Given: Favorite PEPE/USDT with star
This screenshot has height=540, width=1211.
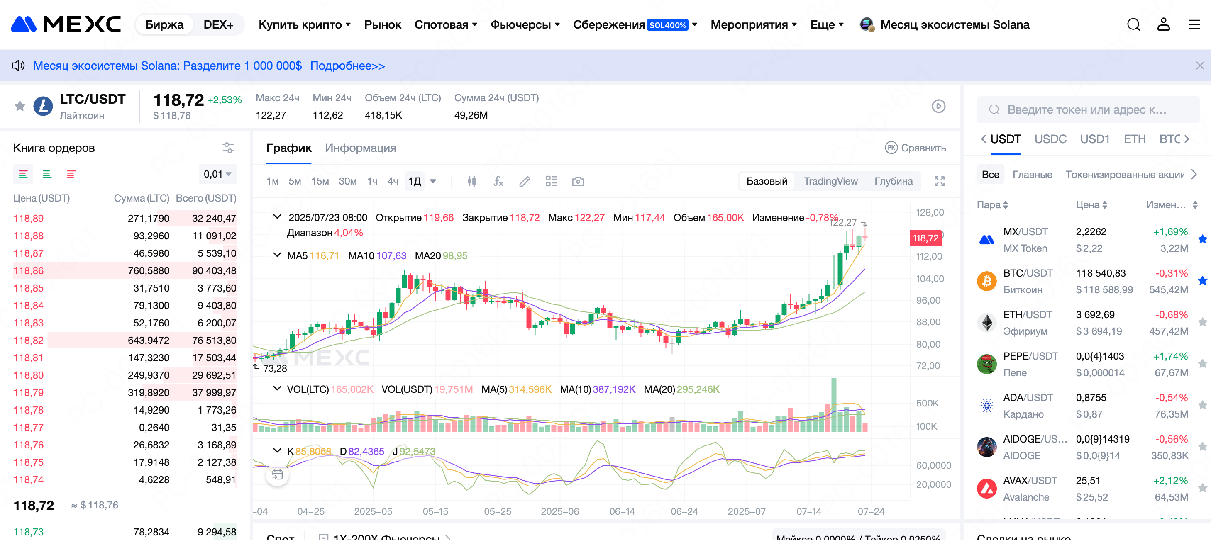Looking at the screenshot, I should click(x=1202, y=364).
